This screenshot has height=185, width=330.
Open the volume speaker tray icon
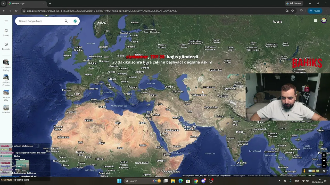(x=308, y=181)
